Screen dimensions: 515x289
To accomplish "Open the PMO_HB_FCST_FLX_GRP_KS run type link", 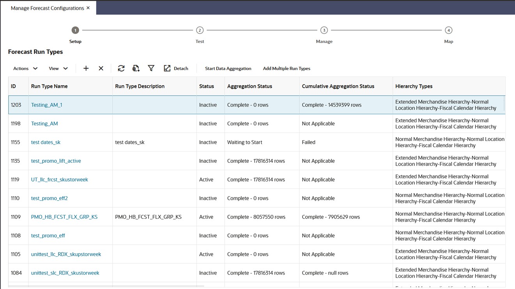I will point(64,217).
